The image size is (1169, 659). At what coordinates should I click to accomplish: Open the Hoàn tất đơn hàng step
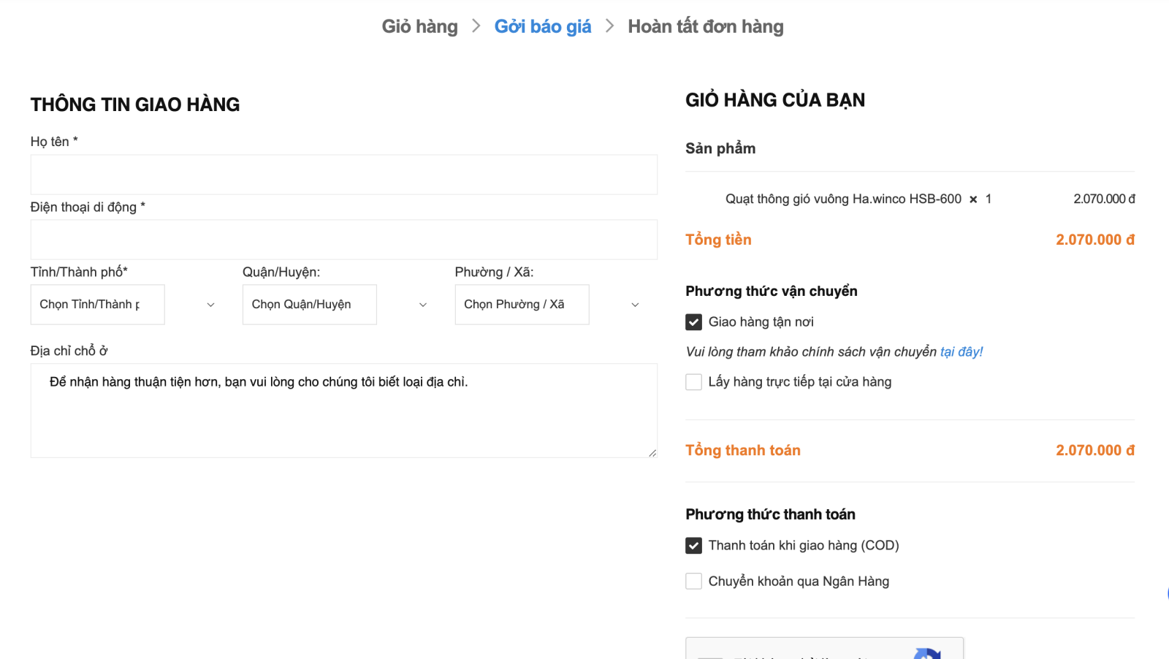tap(705, 26)
